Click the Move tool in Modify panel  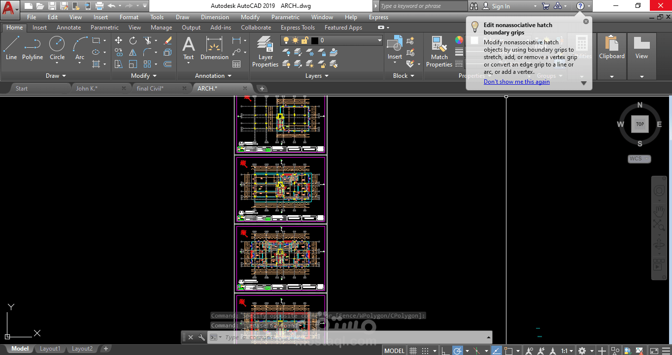tap(118, 40)
